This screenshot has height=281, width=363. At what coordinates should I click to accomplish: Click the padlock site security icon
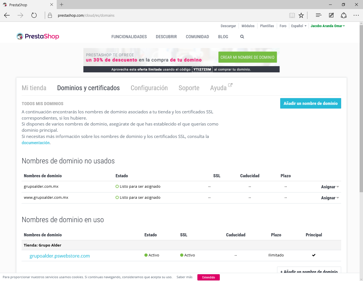coord(50,15)
